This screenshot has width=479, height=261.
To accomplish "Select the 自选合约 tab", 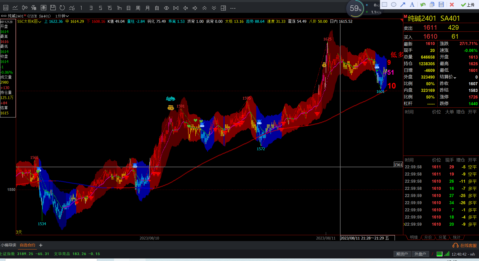I will click(28, 245).
